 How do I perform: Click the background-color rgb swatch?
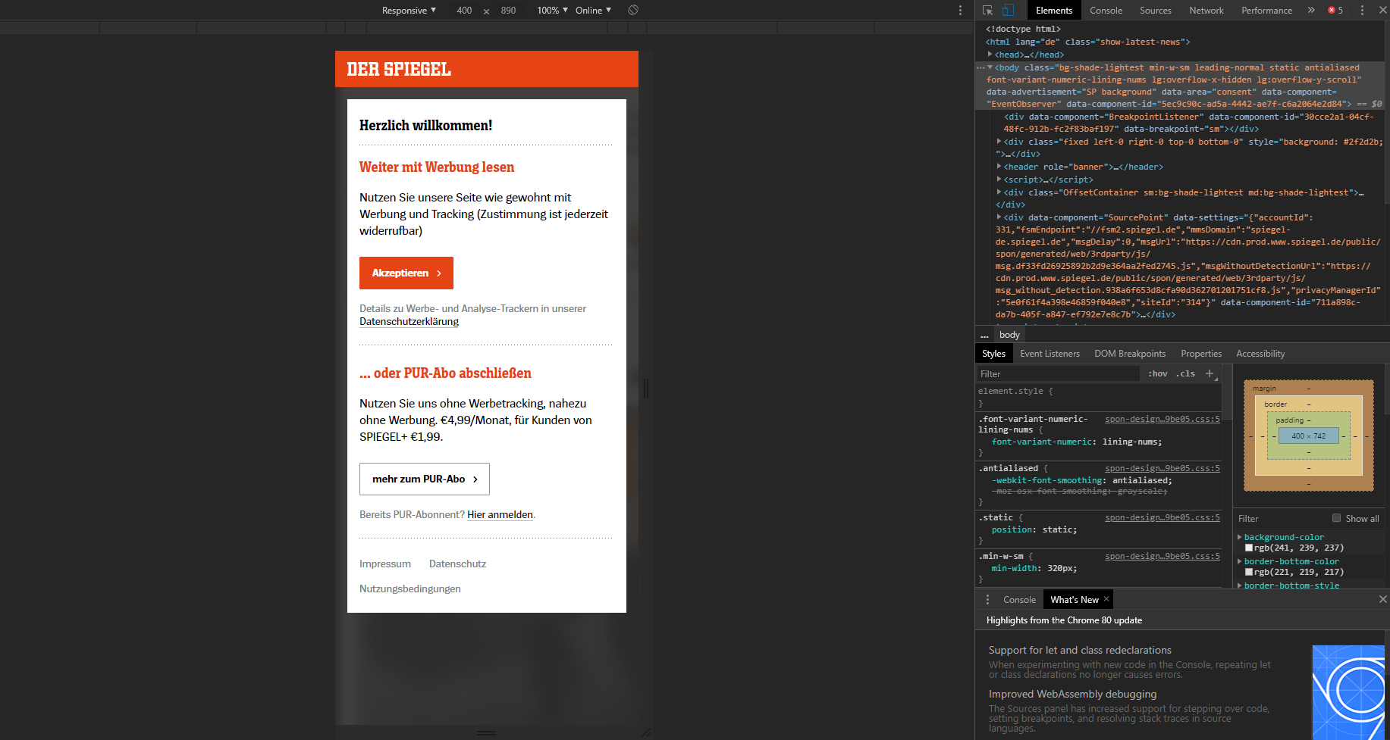click(1249, 548)
